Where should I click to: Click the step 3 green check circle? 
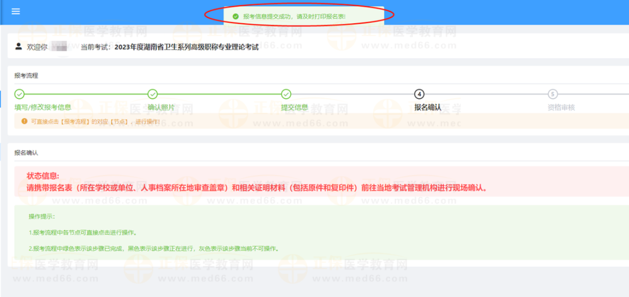(x=286, y=94)
